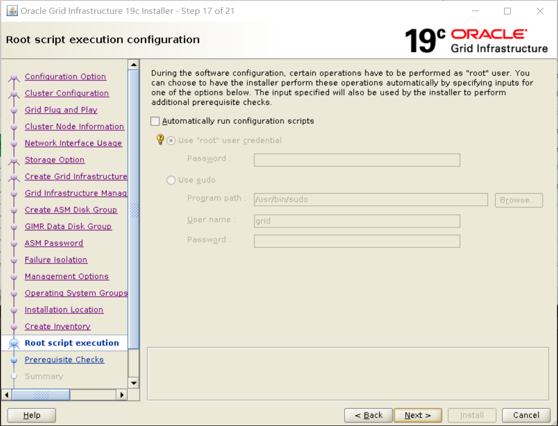Open the Create Inventory step
The height and width of the screenshot is (426, 558).
(58, 327)
